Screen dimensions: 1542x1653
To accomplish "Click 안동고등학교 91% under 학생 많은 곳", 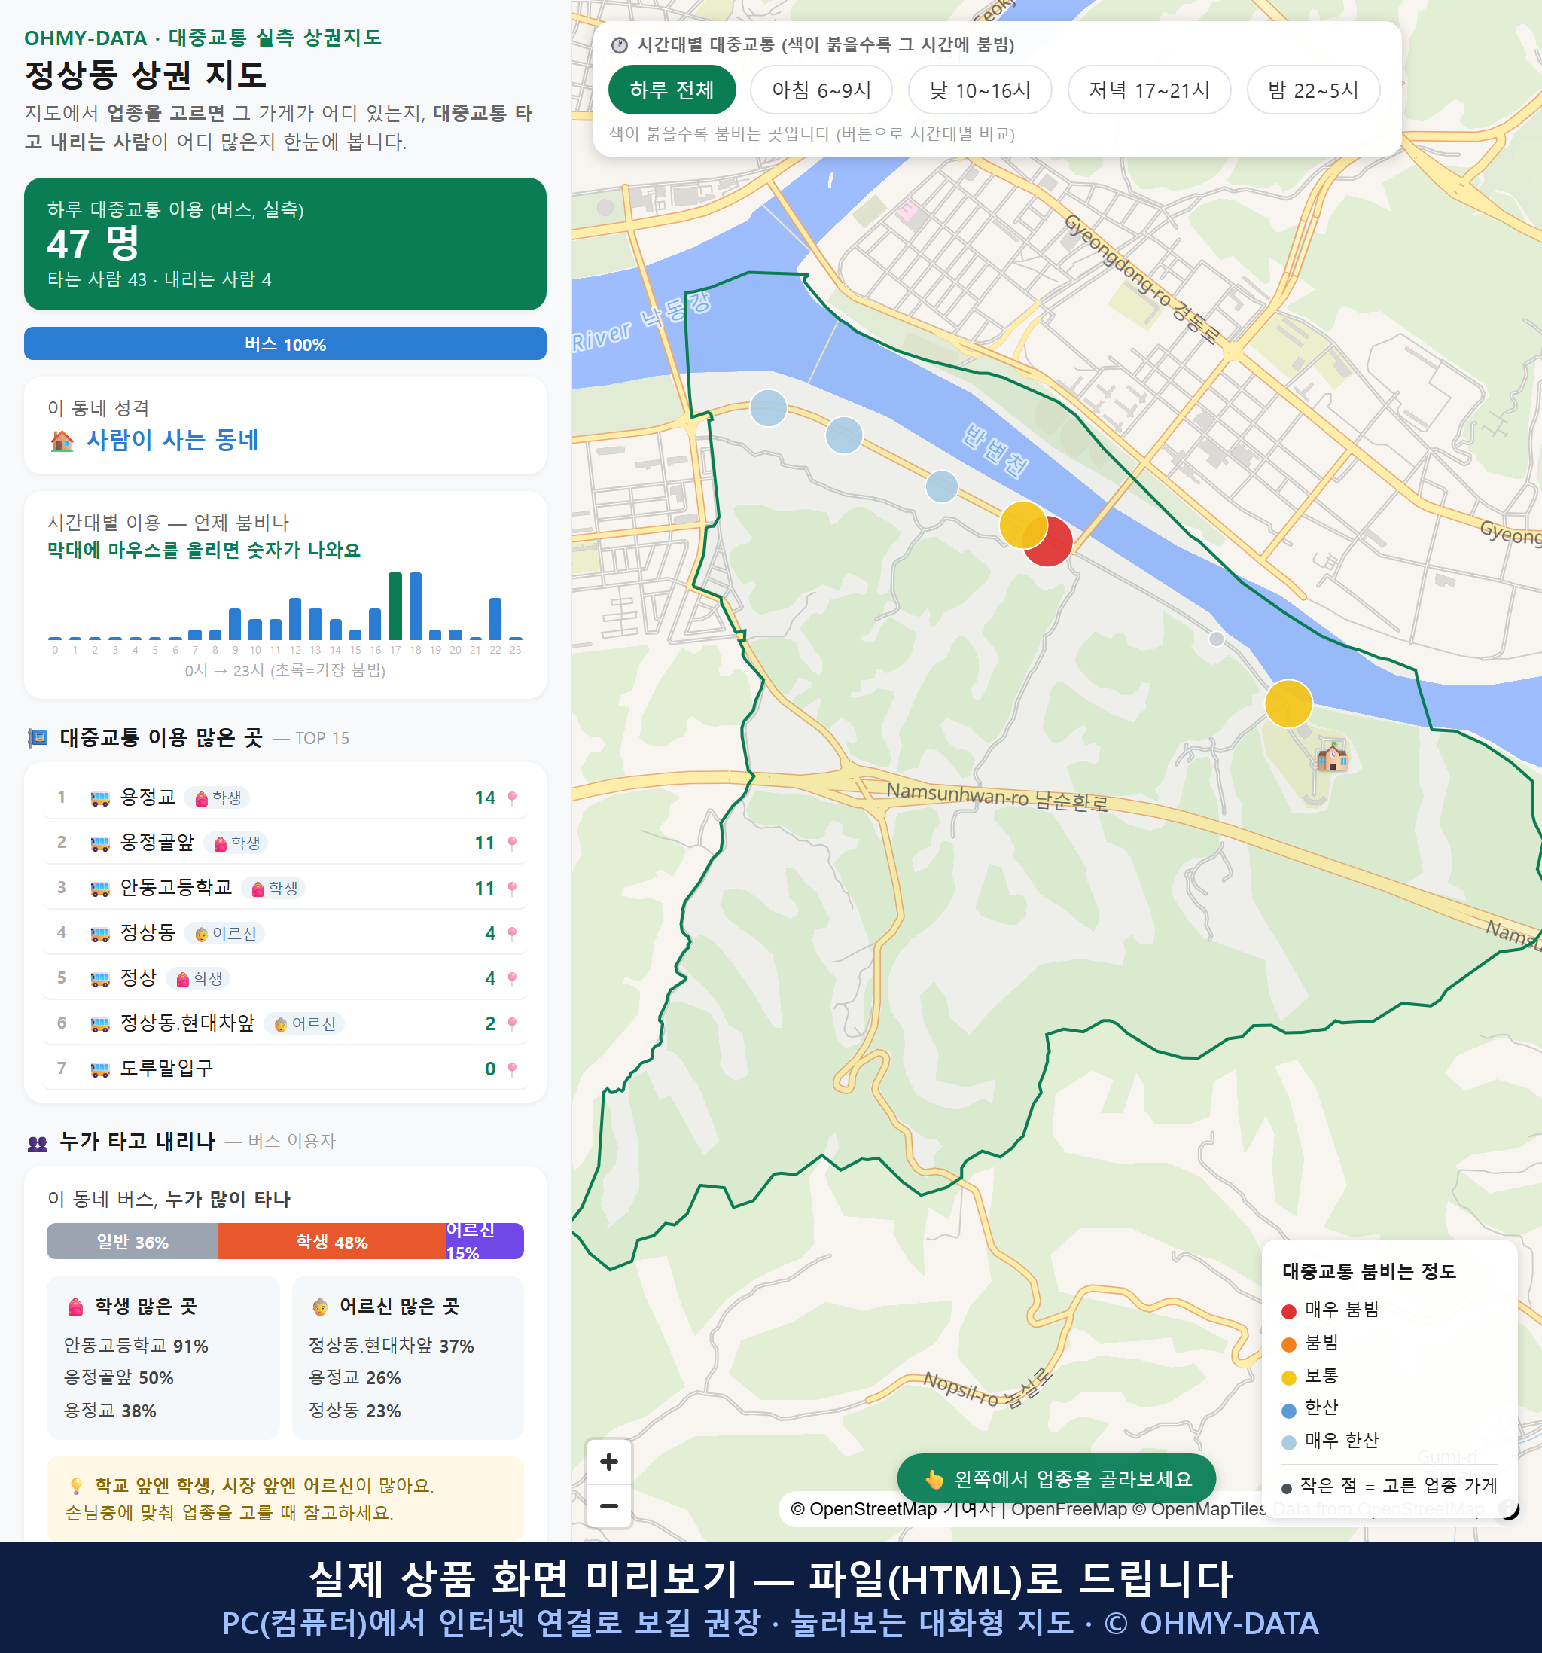I will (136, 1346).
